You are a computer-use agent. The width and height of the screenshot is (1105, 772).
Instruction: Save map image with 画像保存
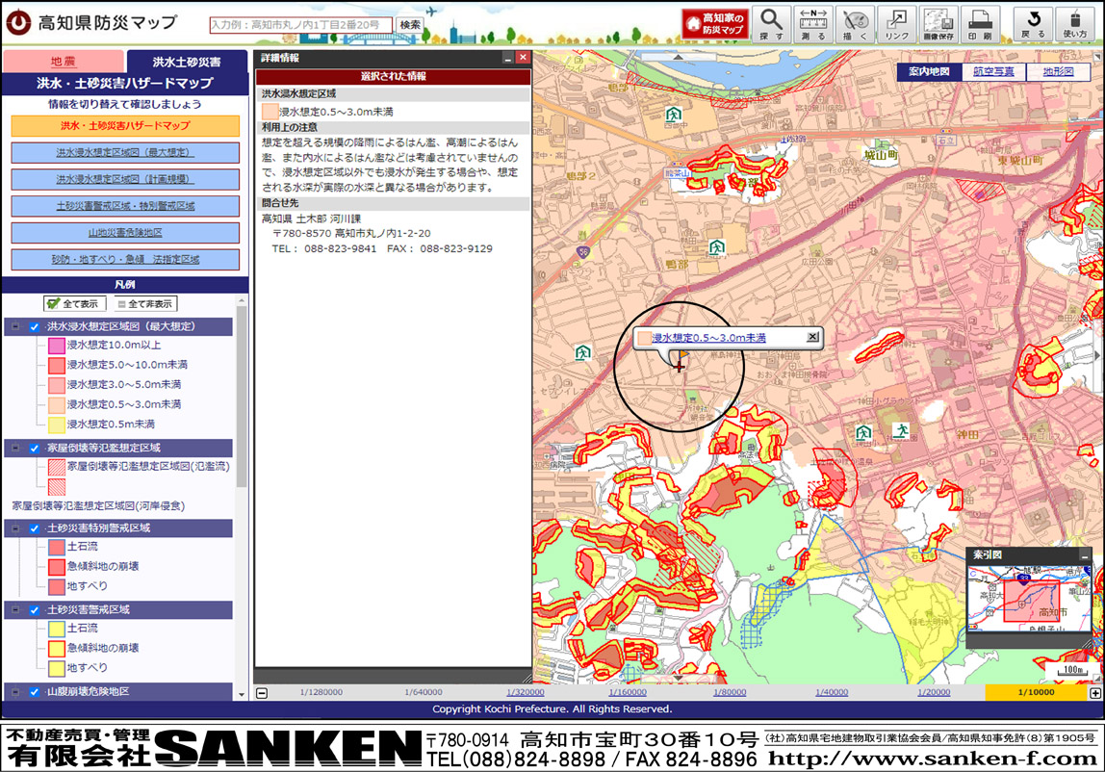coord(939,24)
